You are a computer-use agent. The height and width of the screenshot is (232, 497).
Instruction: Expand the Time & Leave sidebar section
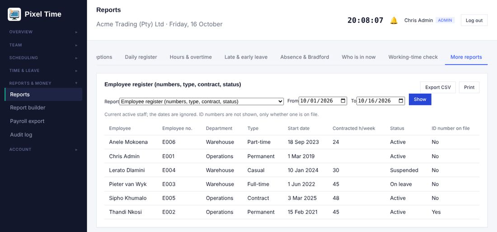pos(43,70)
